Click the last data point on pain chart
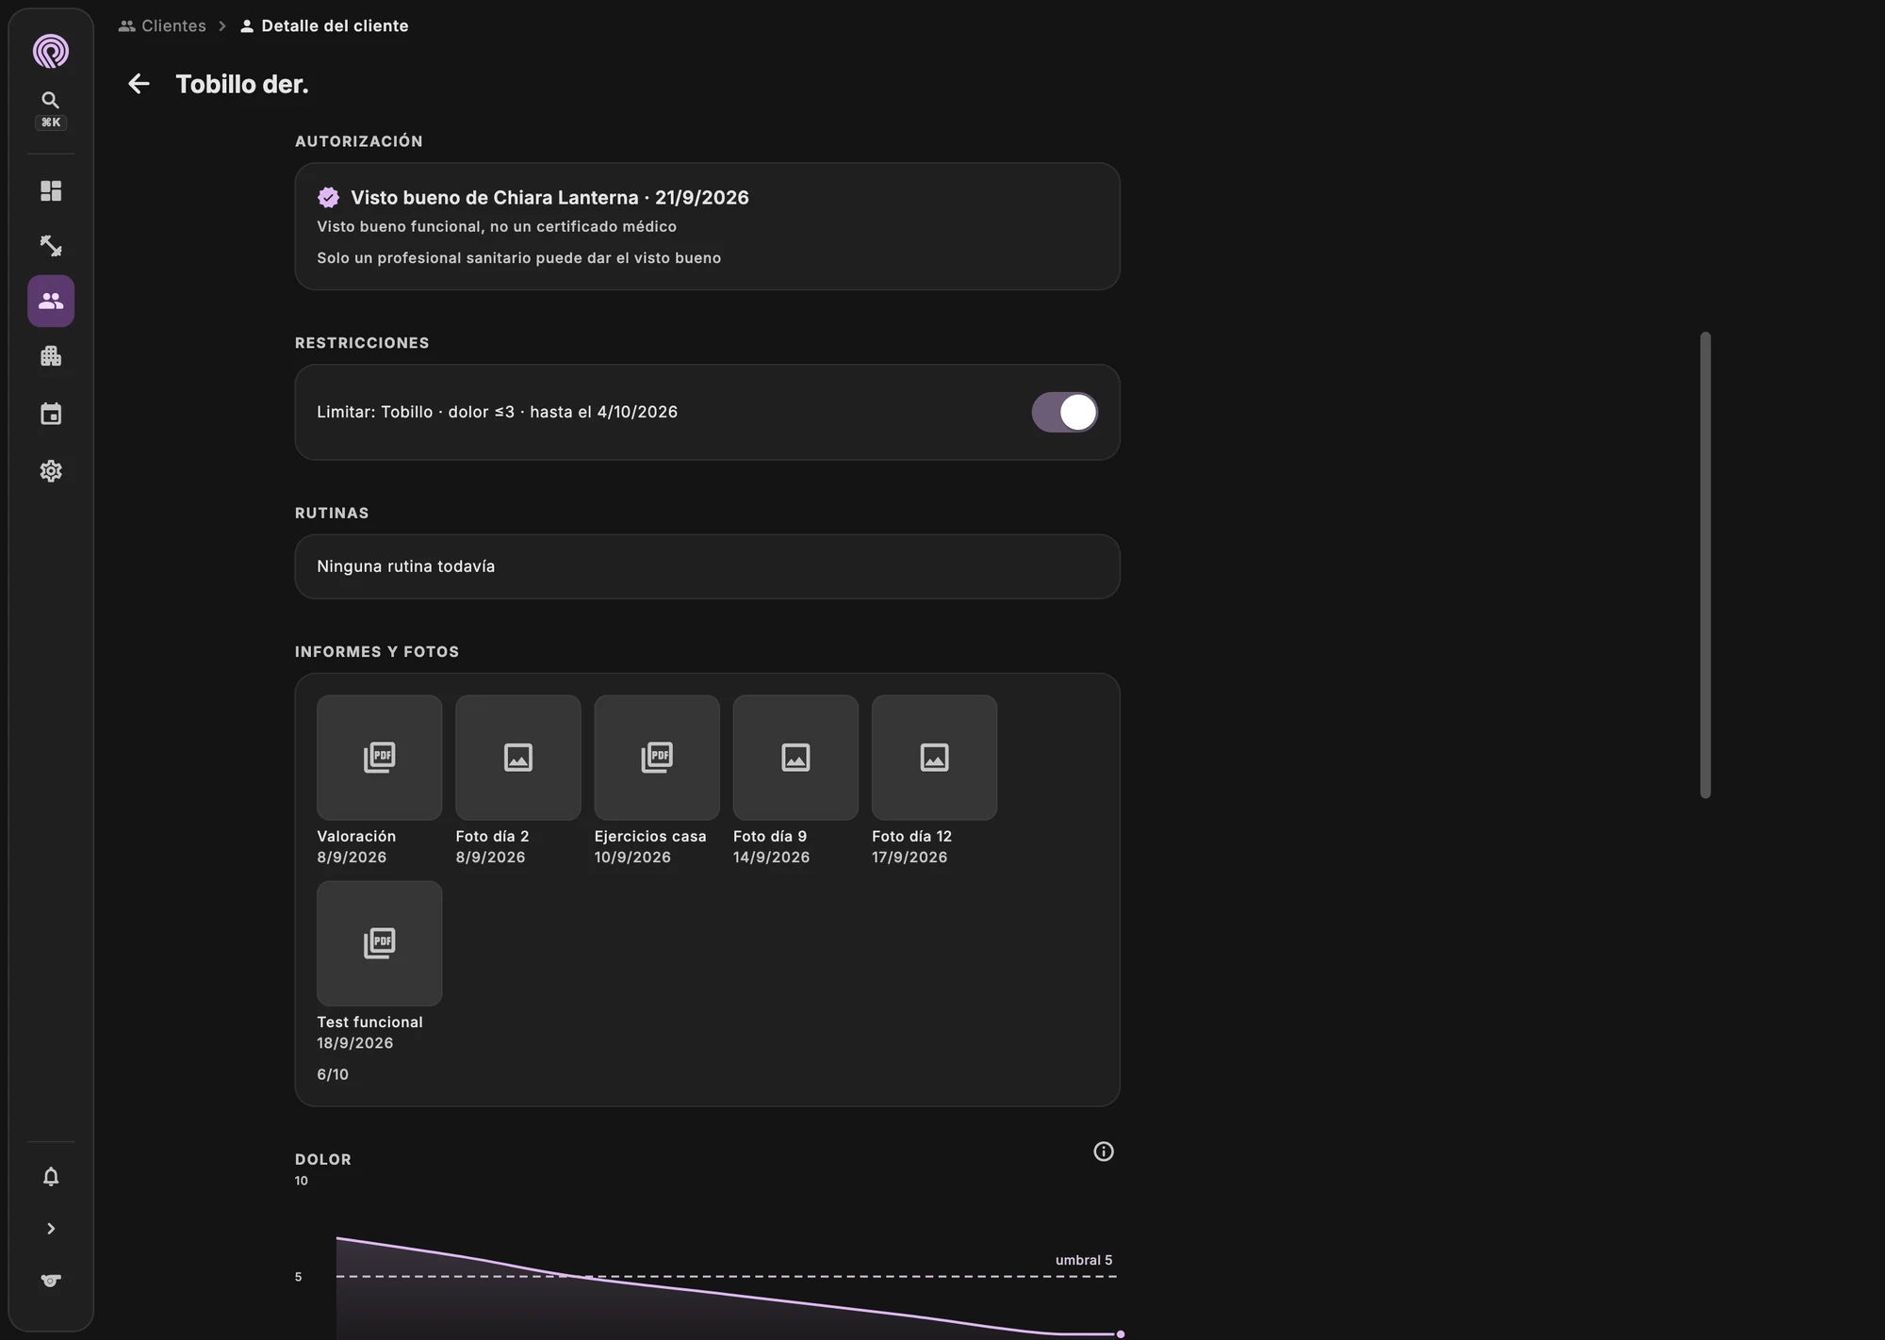The width and height of the screenshot is (1885, 1340). click(1121, 1334)
